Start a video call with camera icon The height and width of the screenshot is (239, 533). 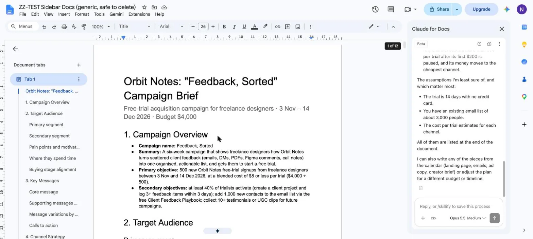pos(408,10)
